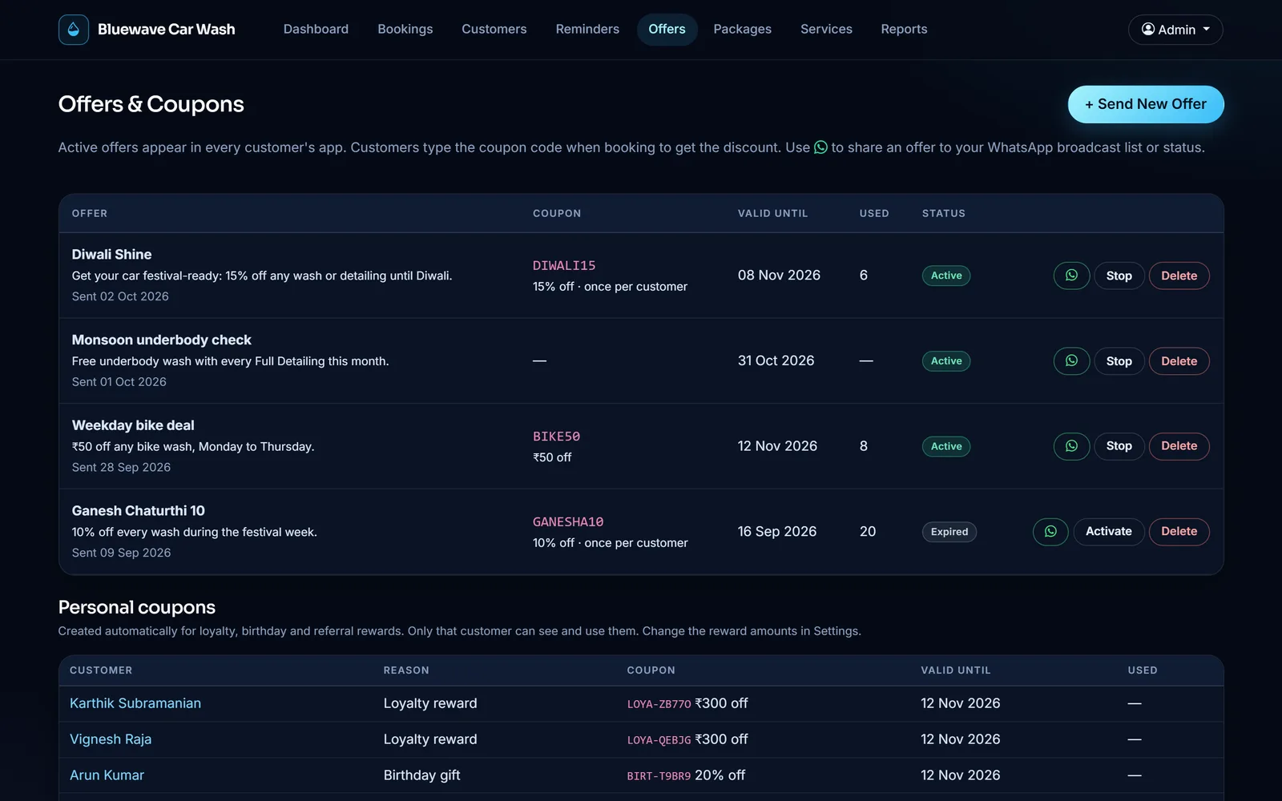Click the Diwali Shine offer title

[111, 255]
